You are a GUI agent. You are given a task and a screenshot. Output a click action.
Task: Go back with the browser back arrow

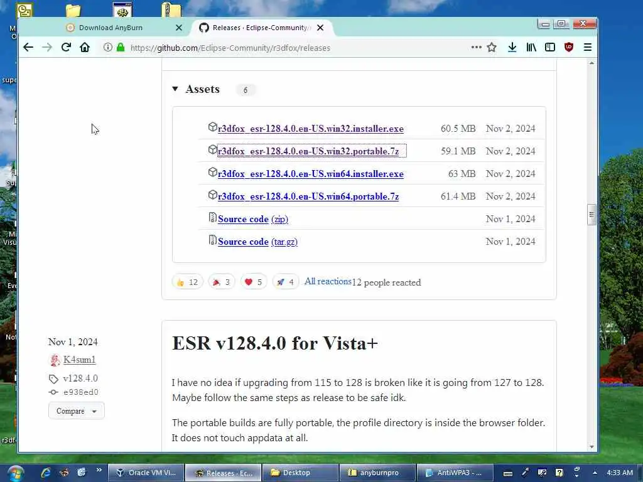[x=28, y=48]
